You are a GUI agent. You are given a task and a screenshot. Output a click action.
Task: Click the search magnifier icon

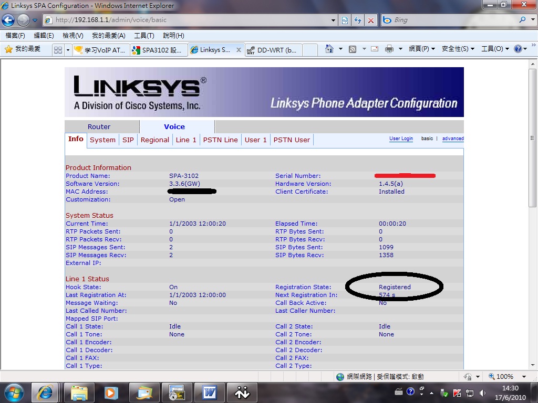tap(522, 20)
